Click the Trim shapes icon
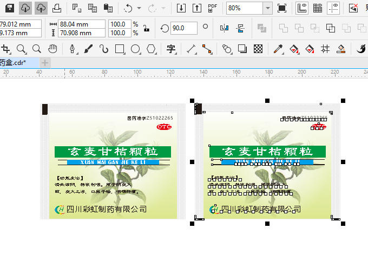 [299, 28]
